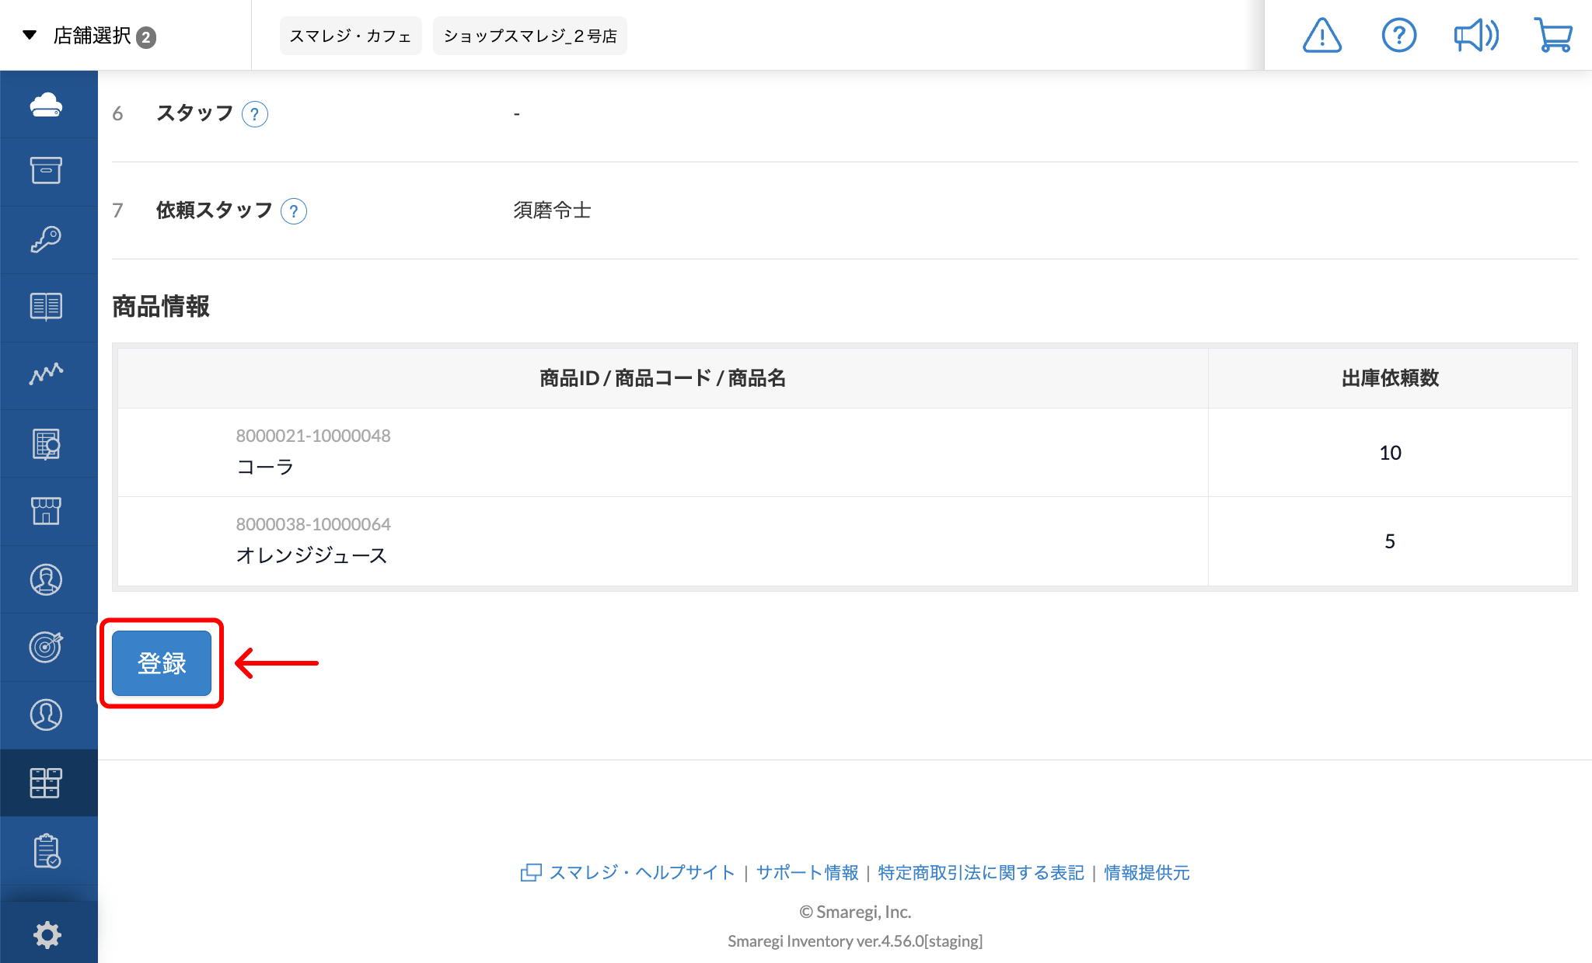Click product code 8000021-10000048
The height and width of the screenshot is (963, 1592).
pos(313,436)
